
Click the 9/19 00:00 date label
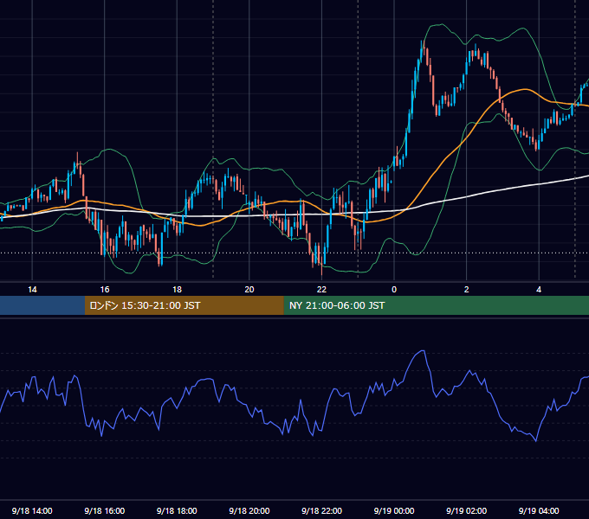coord(394,510)
